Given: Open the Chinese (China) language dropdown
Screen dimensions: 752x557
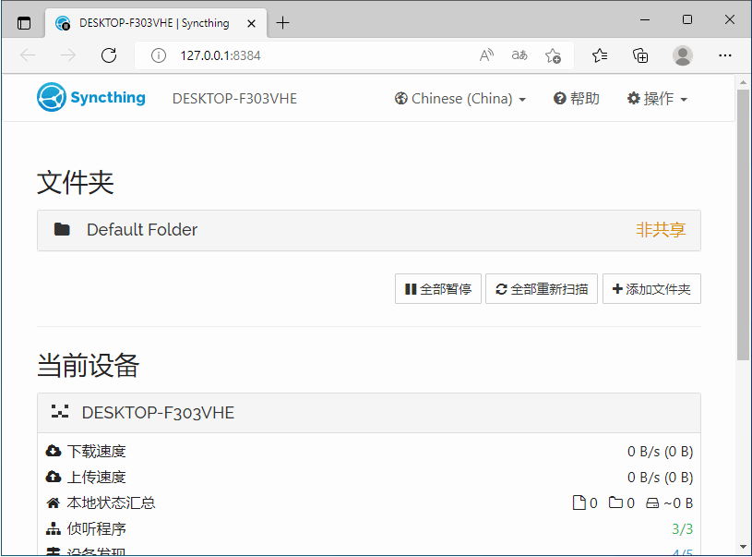Looking at the screenshot, I should tap(460, 98).
